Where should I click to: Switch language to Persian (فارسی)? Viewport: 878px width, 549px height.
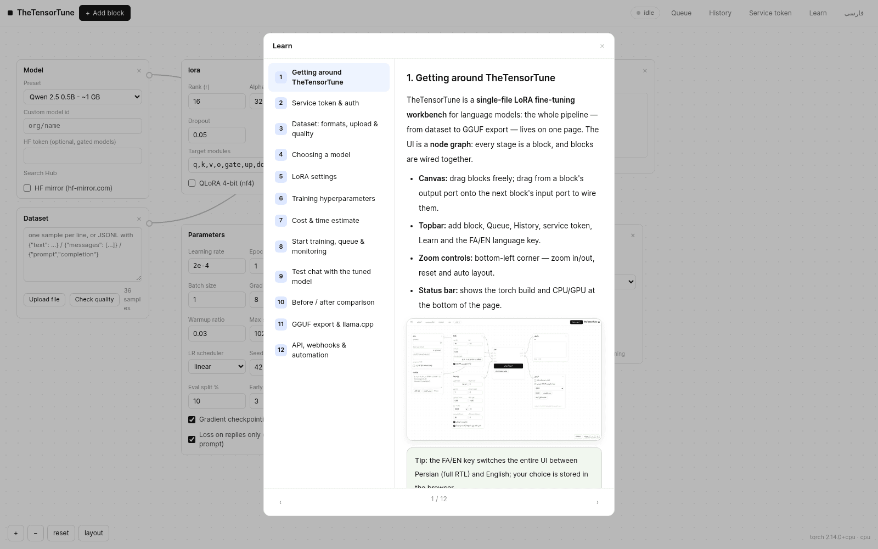point(854,13)
